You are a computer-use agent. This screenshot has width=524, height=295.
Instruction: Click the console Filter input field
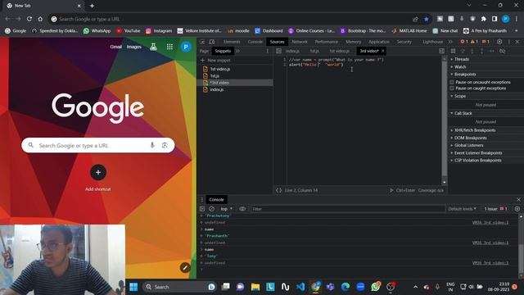tap(348, 209)
